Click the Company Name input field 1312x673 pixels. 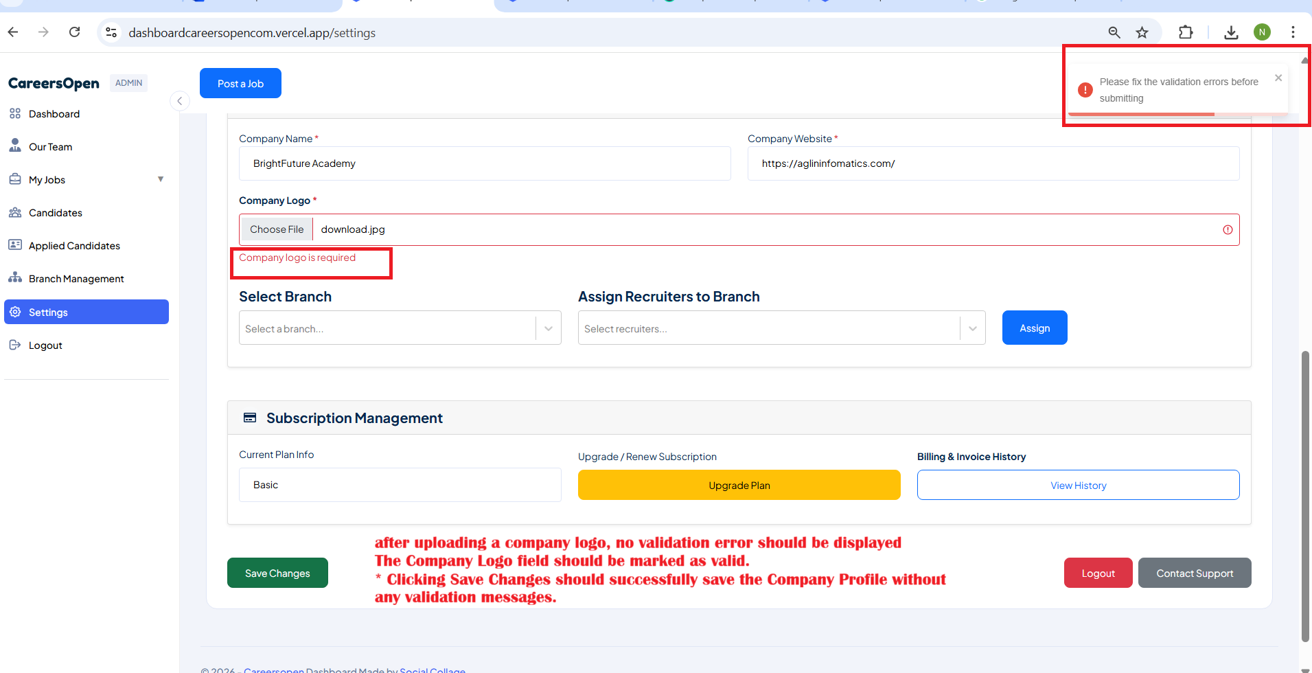point(485,163)
